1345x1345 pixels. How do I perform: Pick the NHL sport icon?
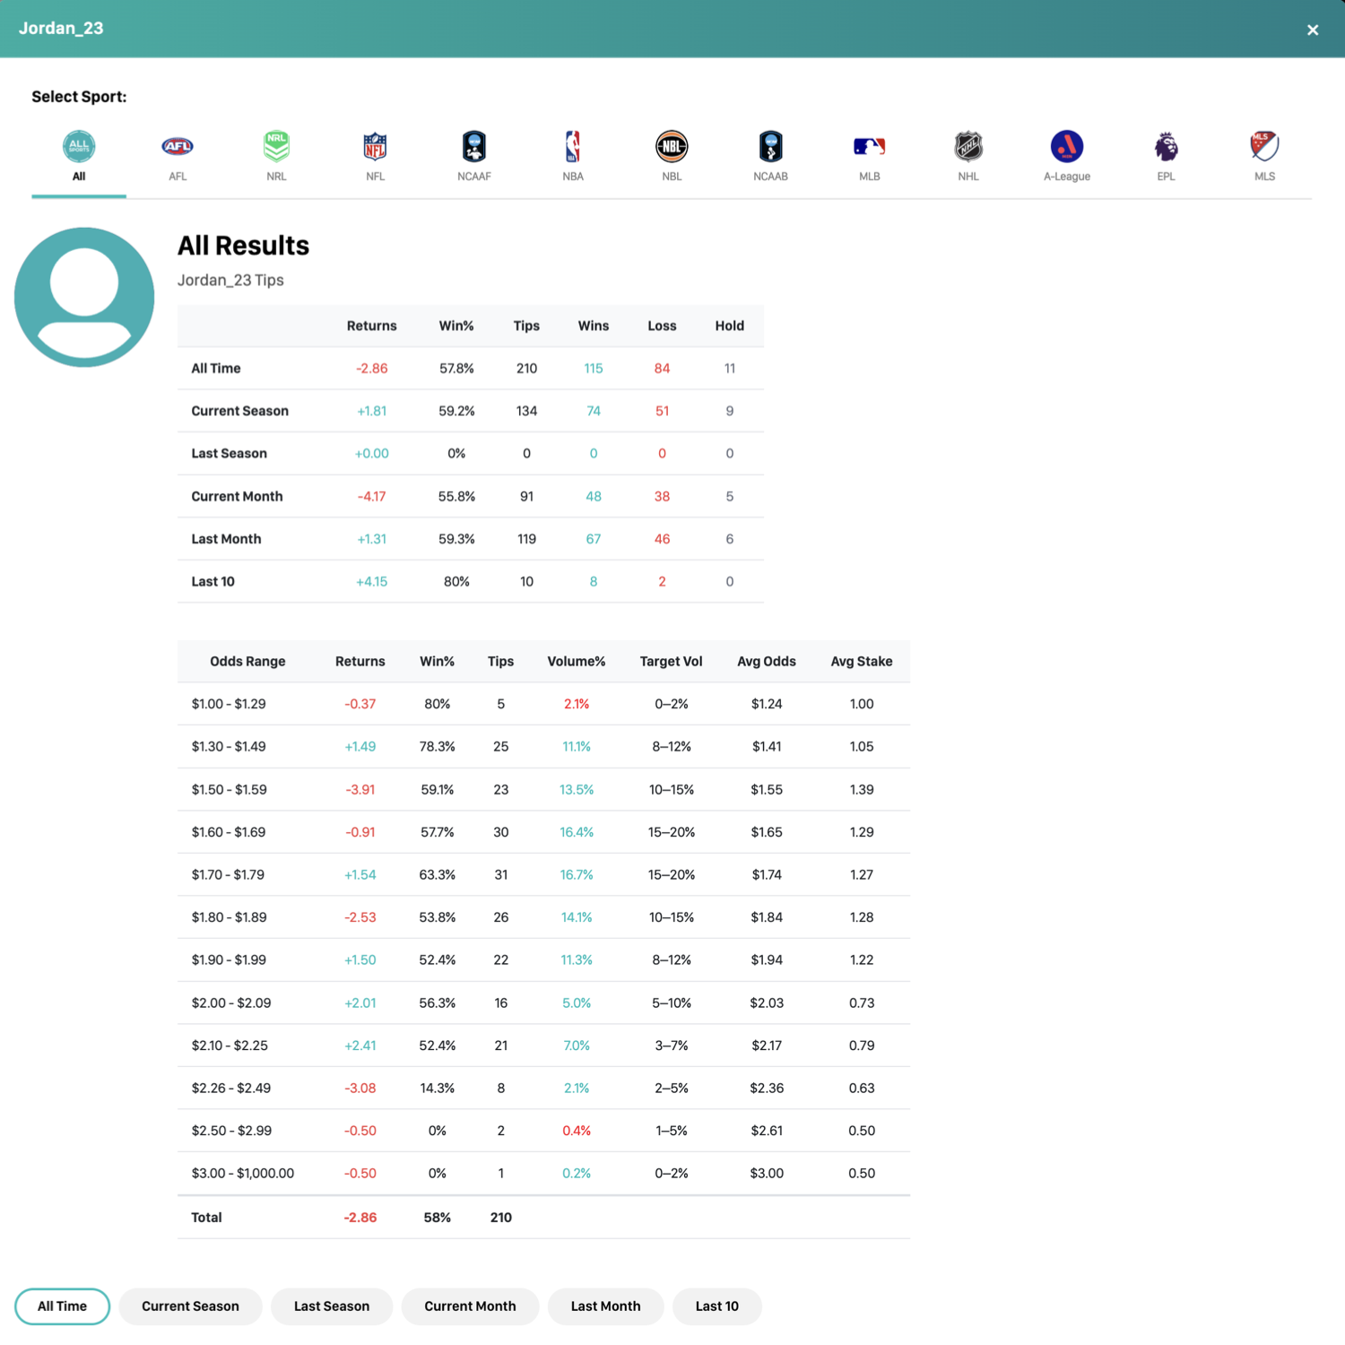click(x=968, y=146)
